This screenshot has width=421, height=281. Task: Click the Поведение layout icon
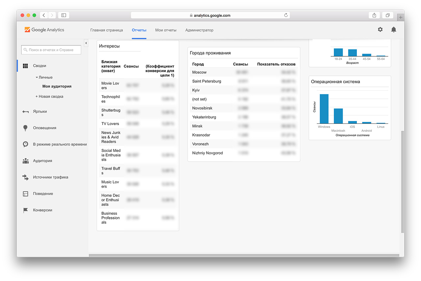point(25,194)
